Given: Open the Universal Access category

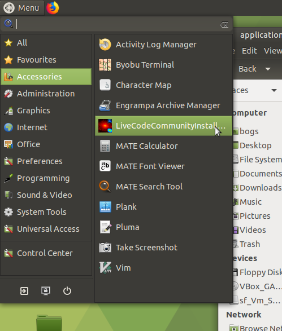Looking at the screenshot, I should point(46,229).
